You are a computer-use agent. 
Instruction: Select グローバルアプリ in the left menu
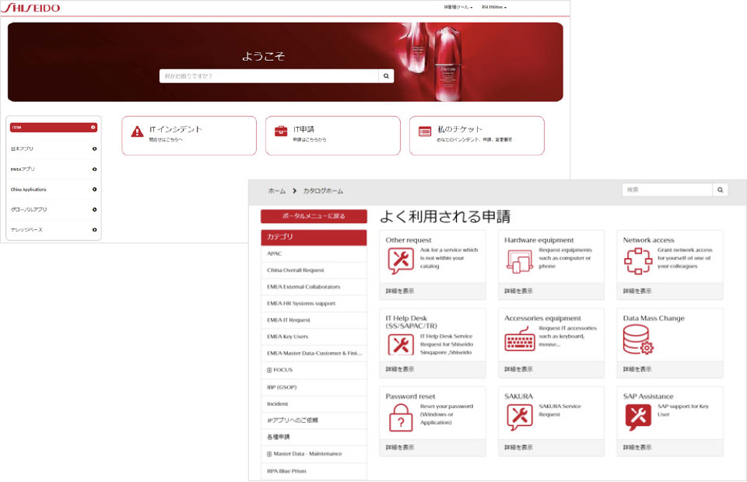[54, 210]
